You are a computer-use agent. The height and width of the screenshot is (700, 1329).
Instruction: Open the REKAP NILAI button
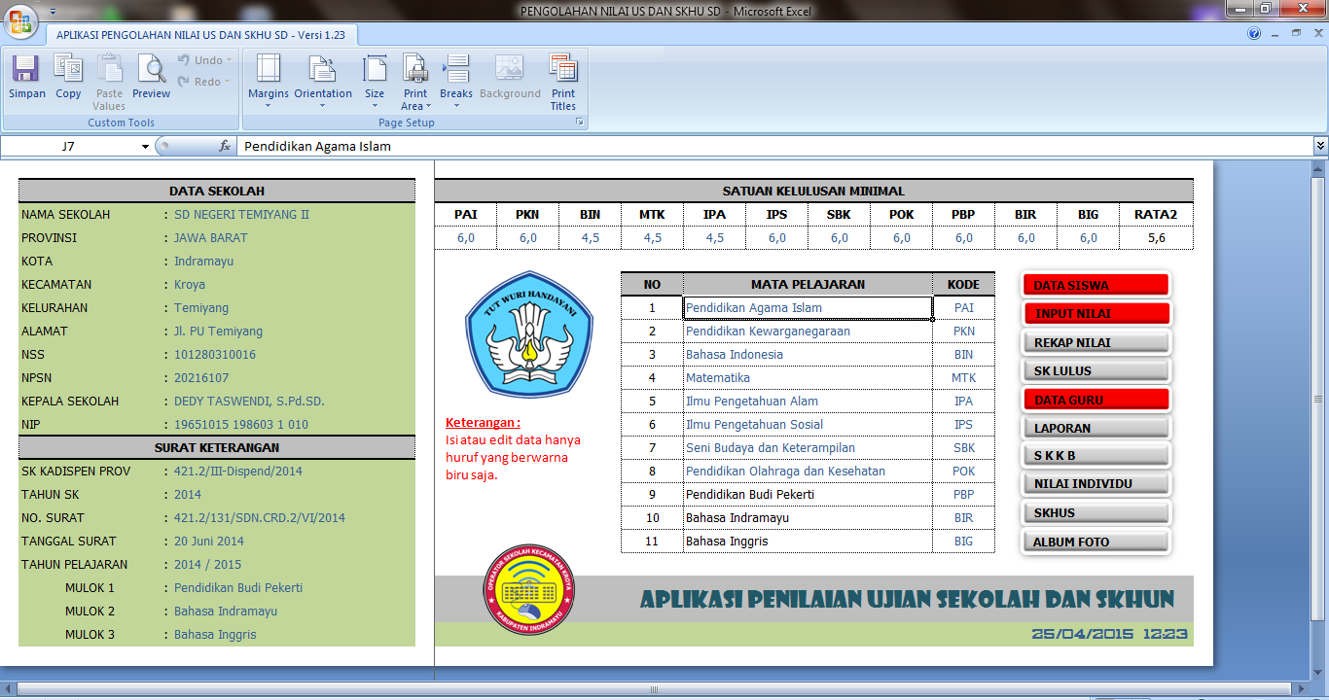pyautogui.click(x=1096, y=342)
